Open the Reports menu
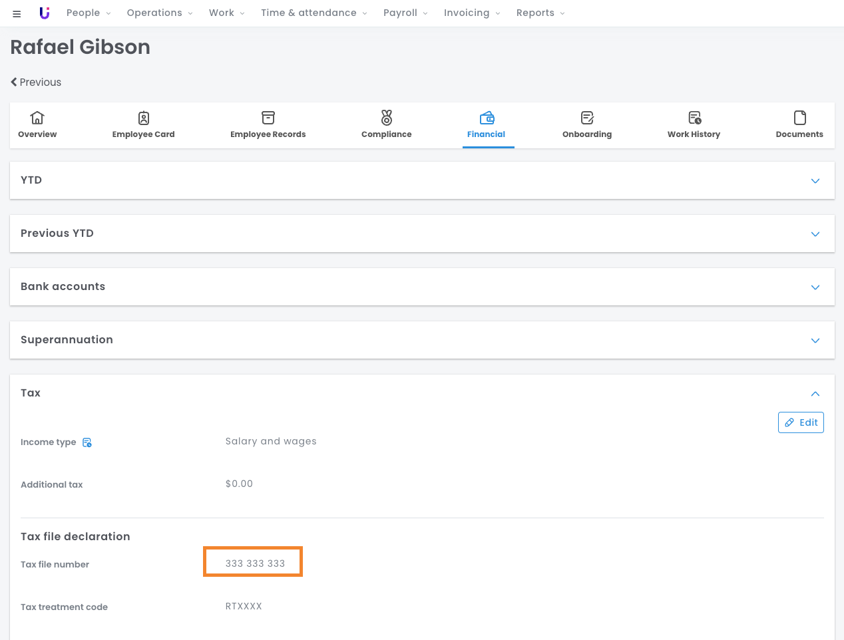The width and height of the screenshot is (844, 640). 540,13
